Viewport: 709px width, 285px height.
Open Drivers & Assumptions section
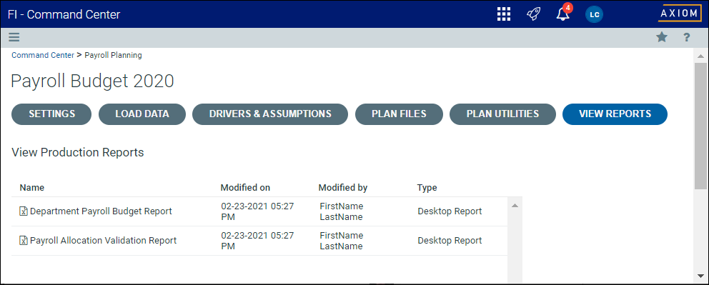pos(270,114)
